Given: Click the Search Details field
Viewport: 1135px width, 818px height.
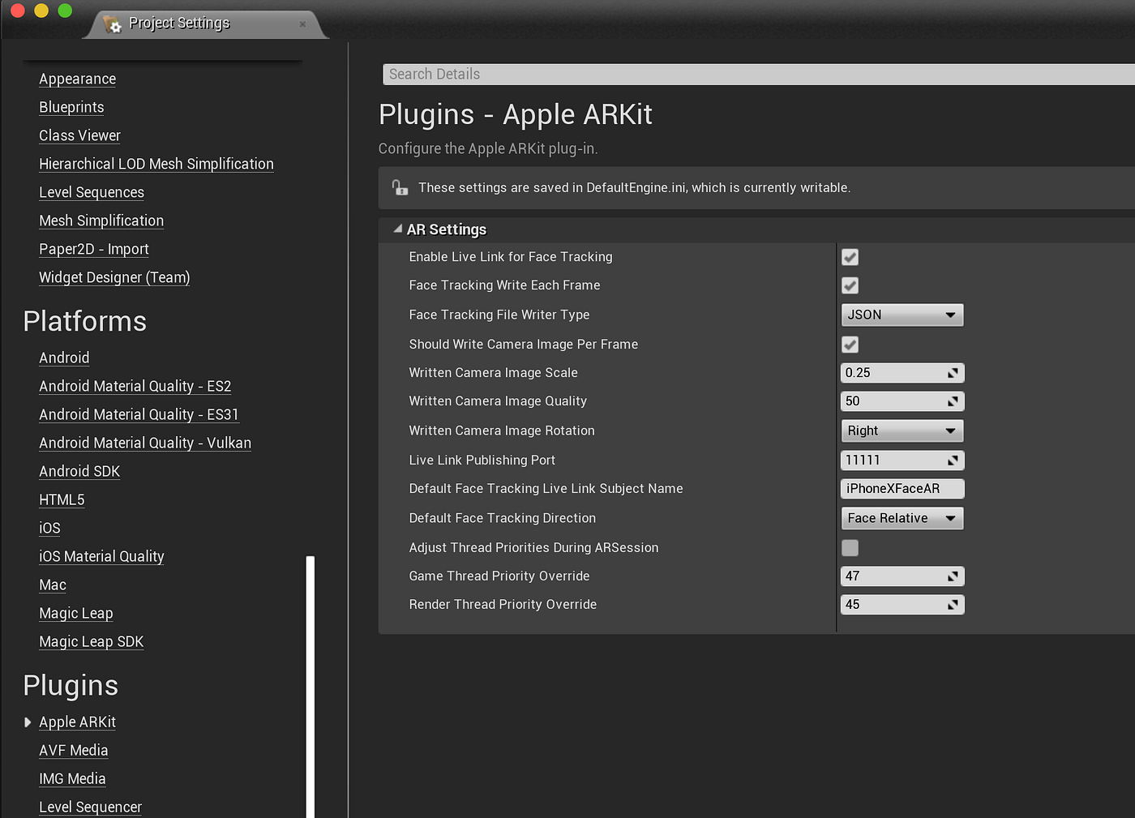Looking at the screenshot, I should coord(759,74).
